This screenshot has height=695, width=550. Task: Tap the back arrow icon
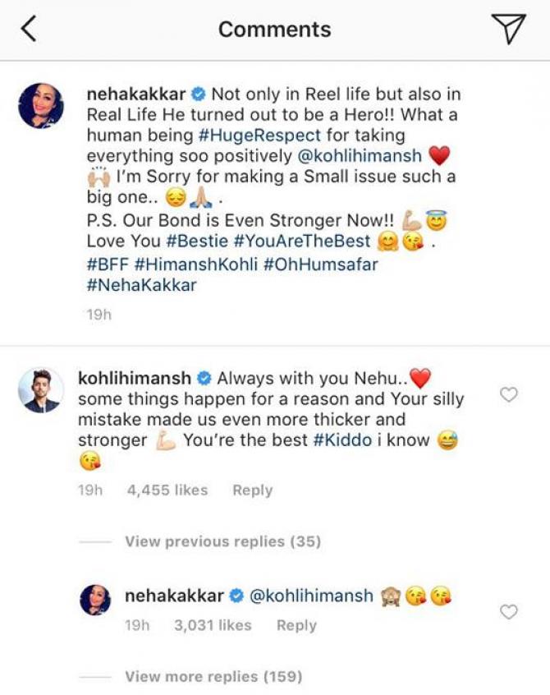(x=30, y=30)
